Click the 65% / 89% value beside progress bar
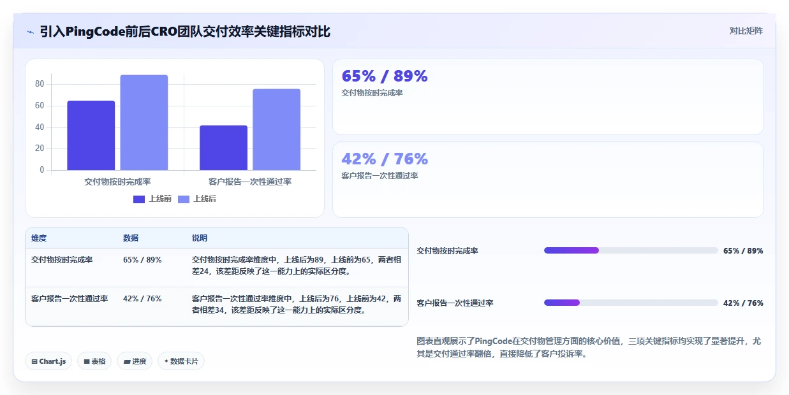The height and width of the screenshot is (395, 789). (743, 251)
